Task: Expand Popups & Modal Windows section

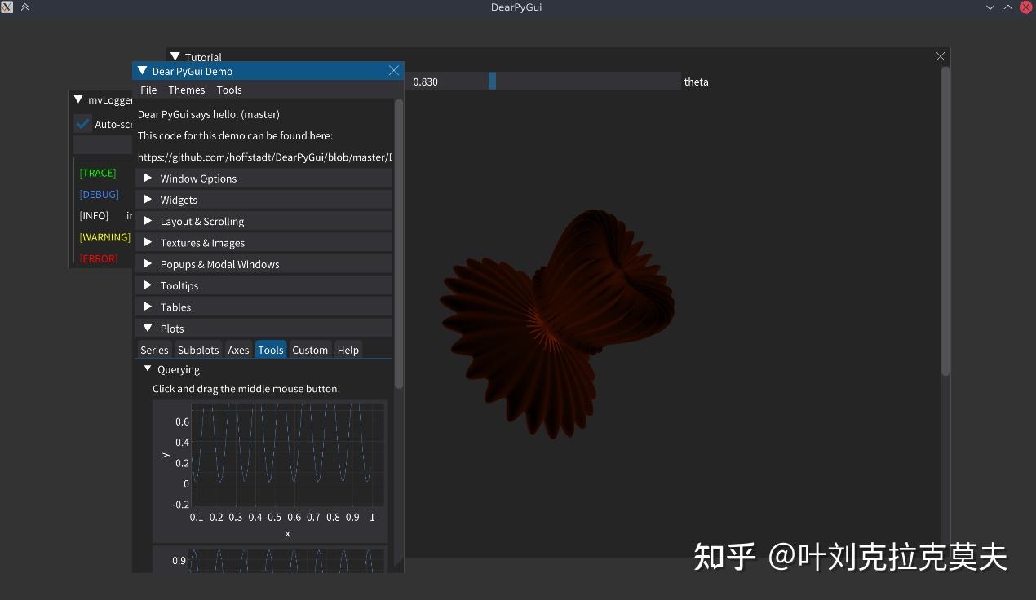Action: pyautogui.click(x=263, y=264)
